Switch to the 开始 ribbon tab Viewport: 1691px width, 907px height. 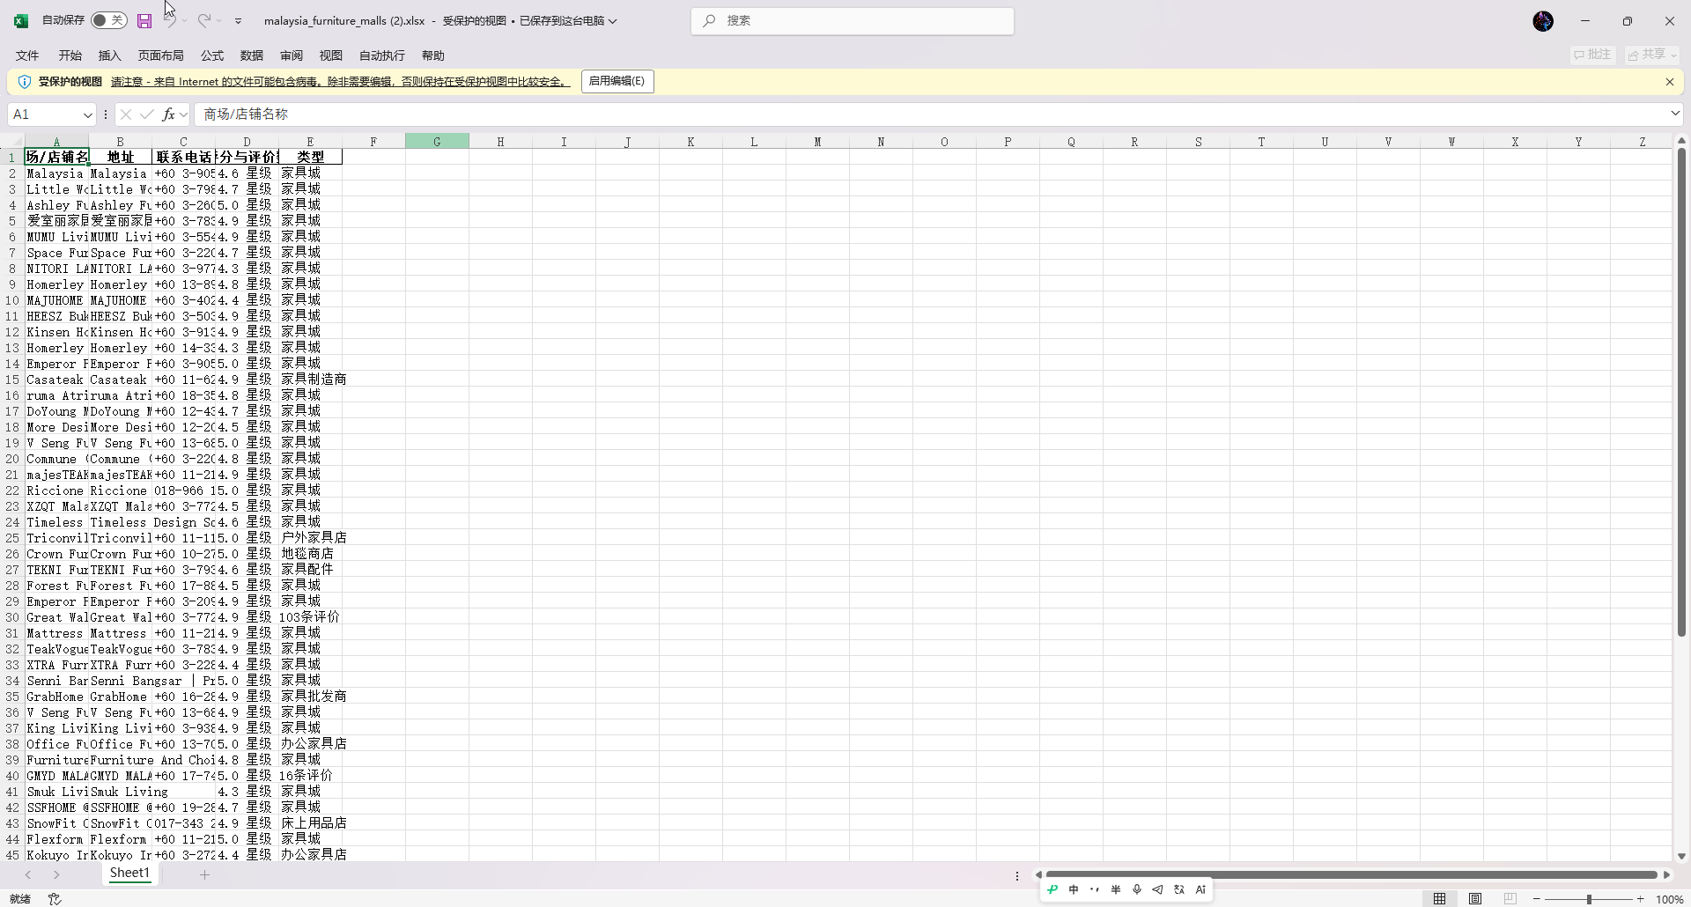70,55
